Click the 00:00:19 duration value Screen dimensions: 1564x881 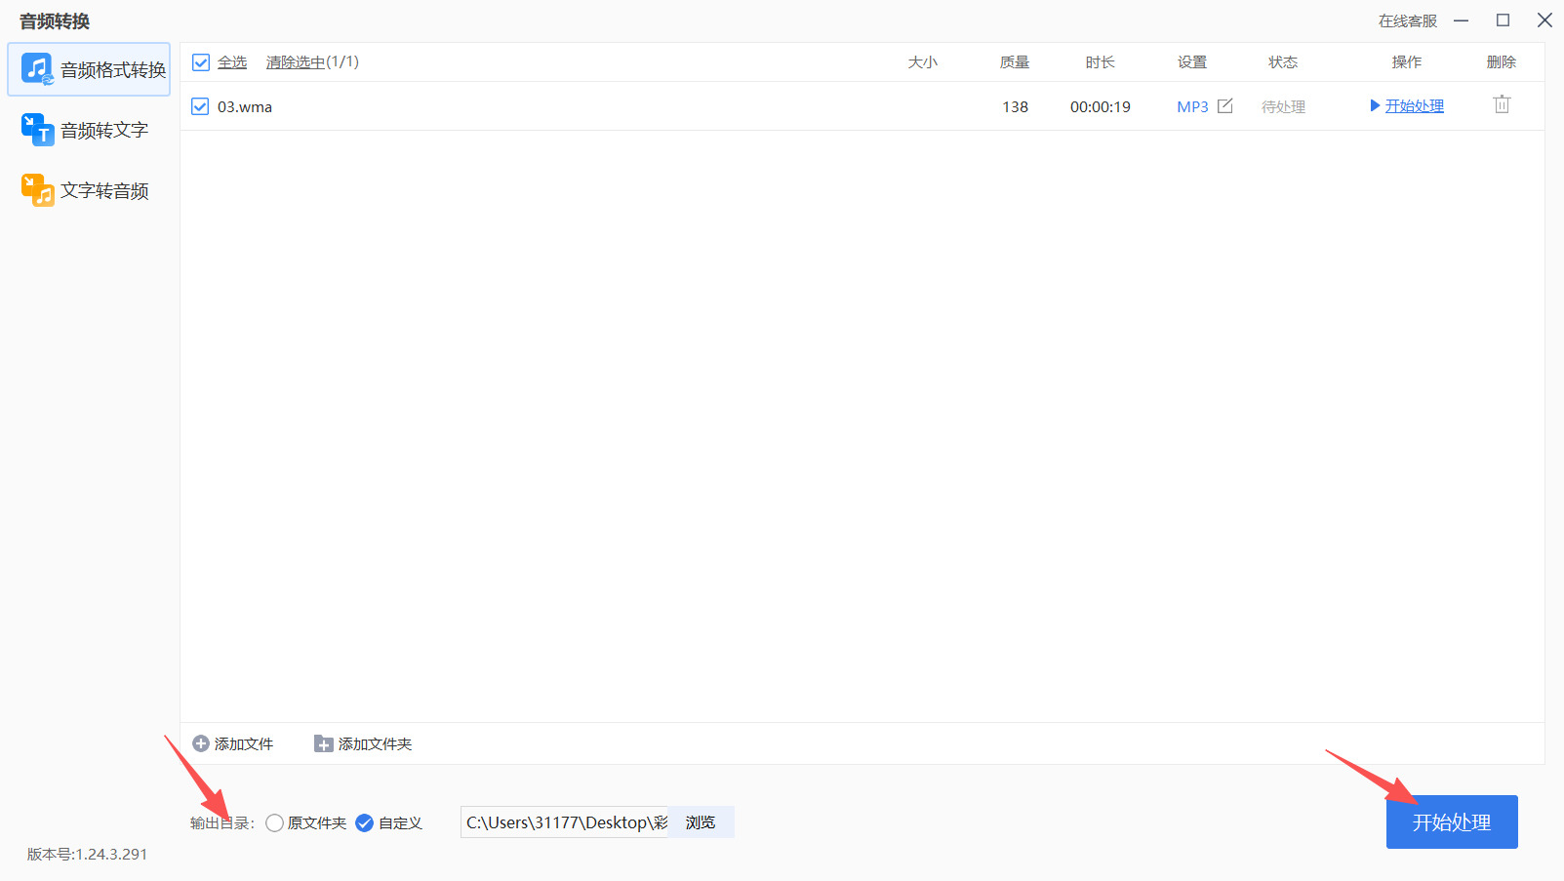pyautogui.click(x=1101, y=106)
